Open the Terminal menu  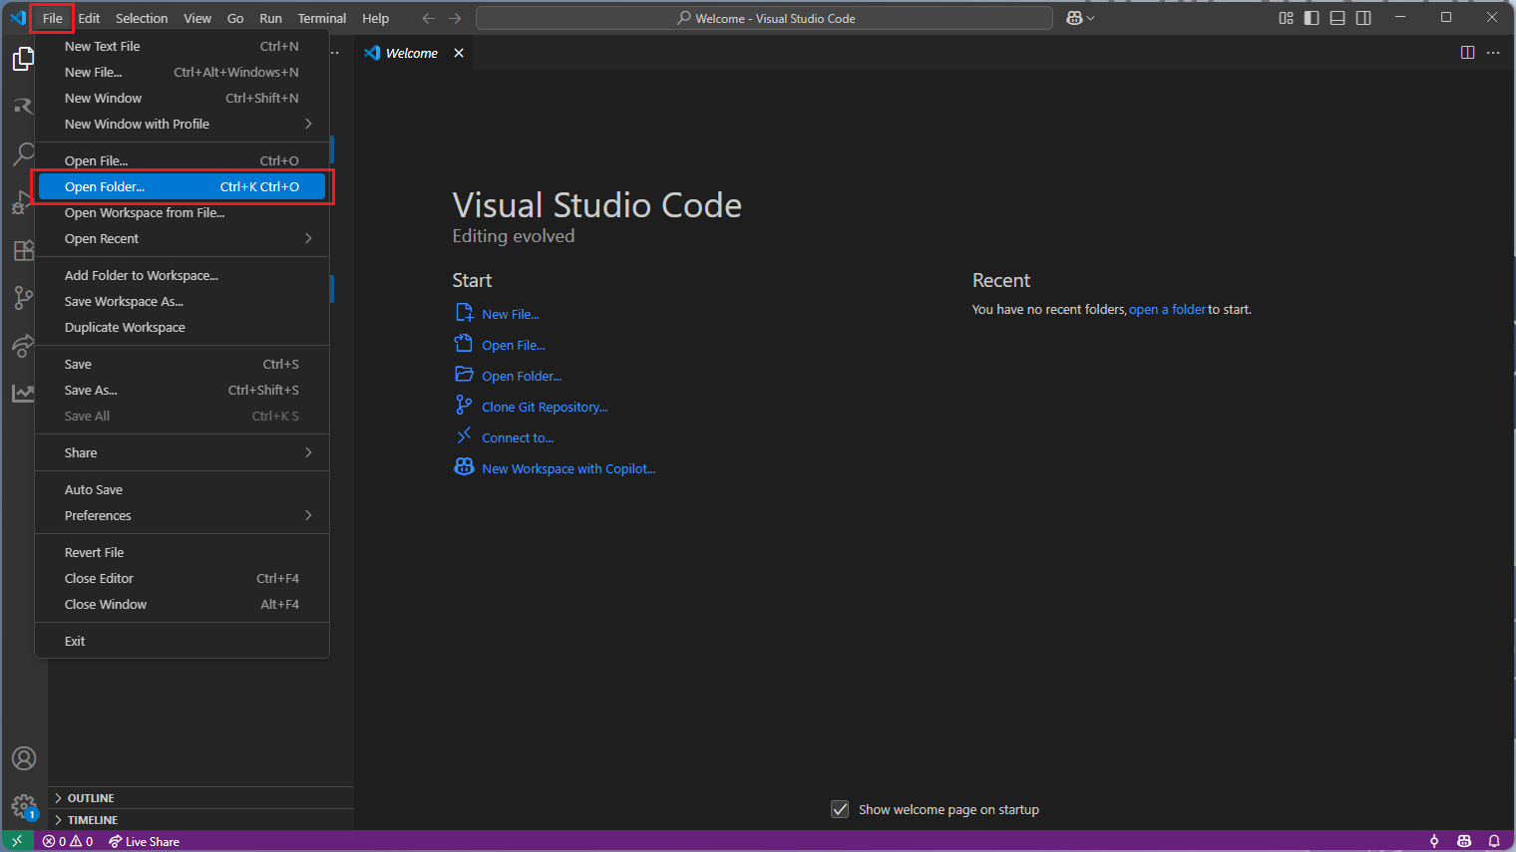coord(321,17)
